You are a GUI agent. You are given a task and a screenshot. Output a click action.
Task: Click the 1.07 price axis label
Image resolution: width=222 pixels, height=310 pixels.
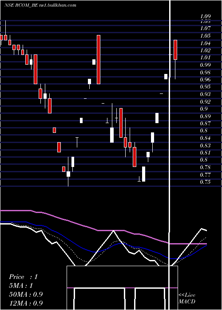(205, 28)
